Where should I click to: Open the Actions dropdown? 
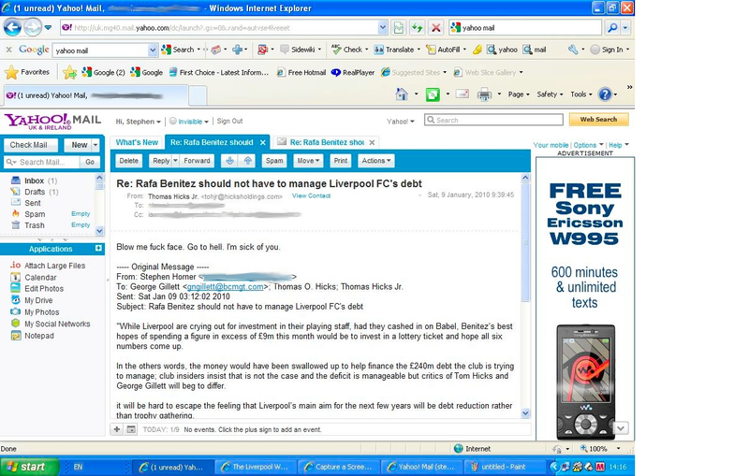[x=376, y=161]
